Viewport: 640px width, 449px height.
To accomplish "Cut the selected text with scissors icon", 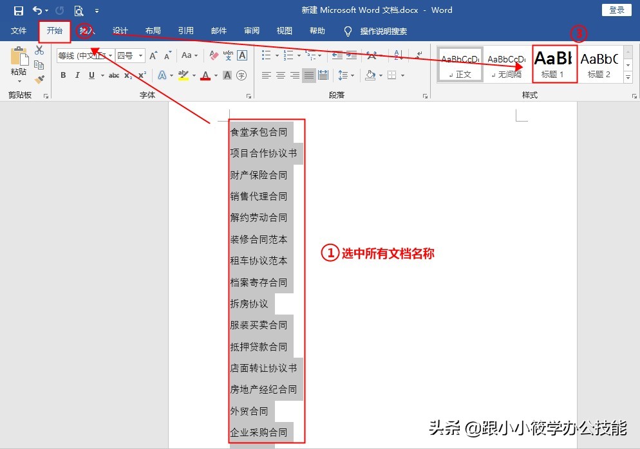I will click(x=39, y=50).
